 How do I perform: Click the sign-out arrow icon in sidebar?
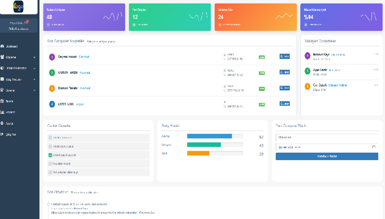[x=2, y=134]
